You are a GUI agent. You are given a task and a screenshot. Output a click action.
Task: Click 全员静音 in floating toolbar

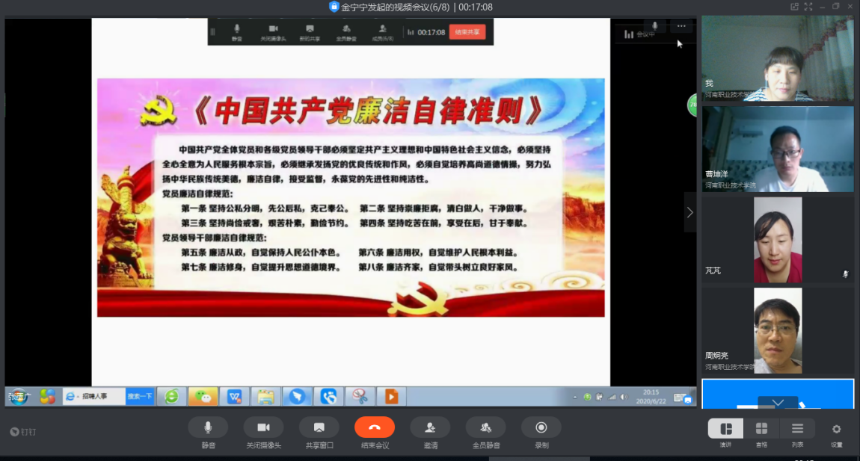(346, 32)
